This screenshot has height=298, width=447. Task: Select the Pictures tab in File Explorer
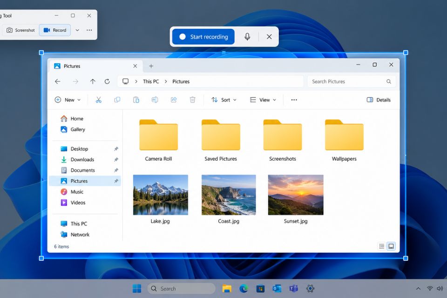96,66
